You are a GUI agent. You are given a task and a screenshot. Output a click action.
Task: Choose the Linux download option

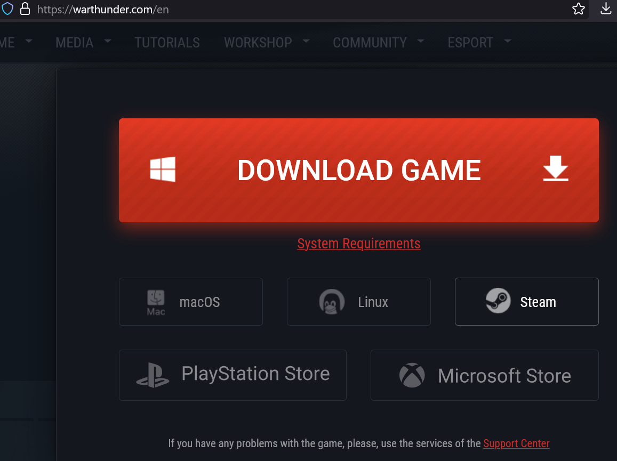(359, 302)
